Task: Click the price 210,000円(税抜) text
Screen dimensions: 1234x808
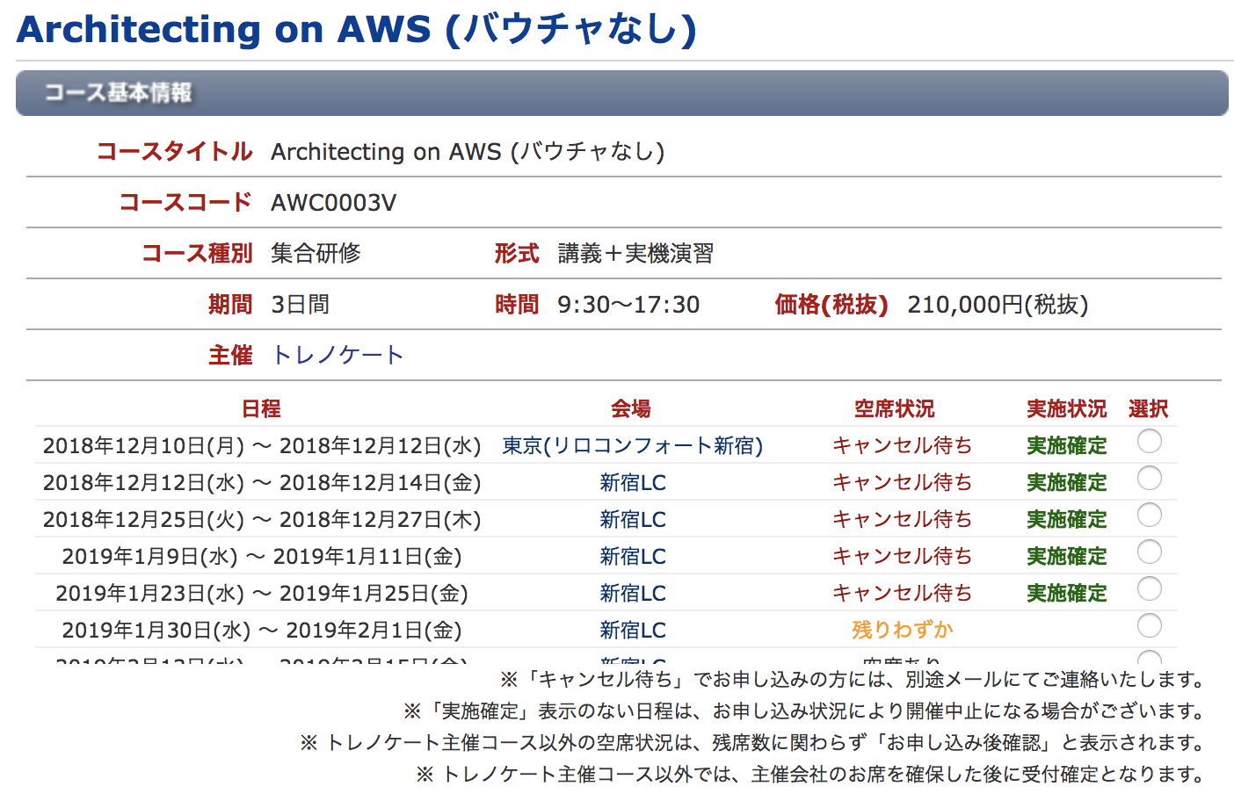Action: (x=998, y=305)
